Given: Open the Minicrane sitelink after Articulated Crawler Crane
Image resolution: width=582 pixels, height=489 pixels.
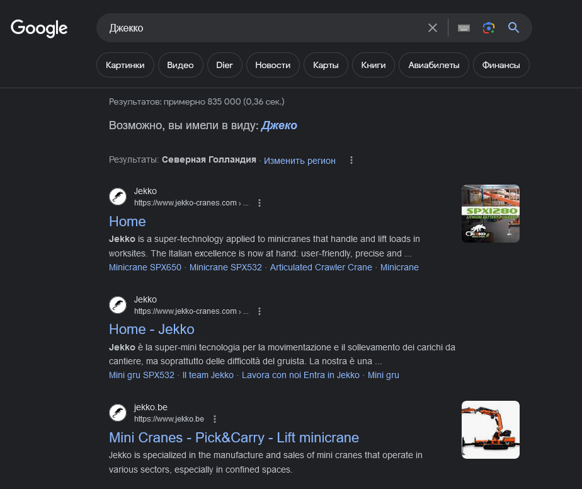Looking at the screenshot, I should [399, 267].
